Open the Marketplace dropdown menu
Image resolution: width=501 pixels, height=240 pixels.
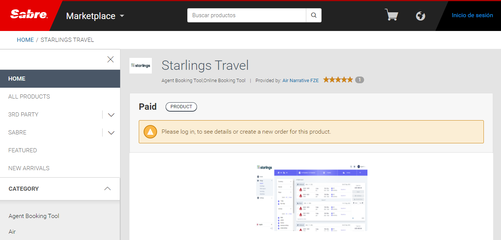pos(95,16)
